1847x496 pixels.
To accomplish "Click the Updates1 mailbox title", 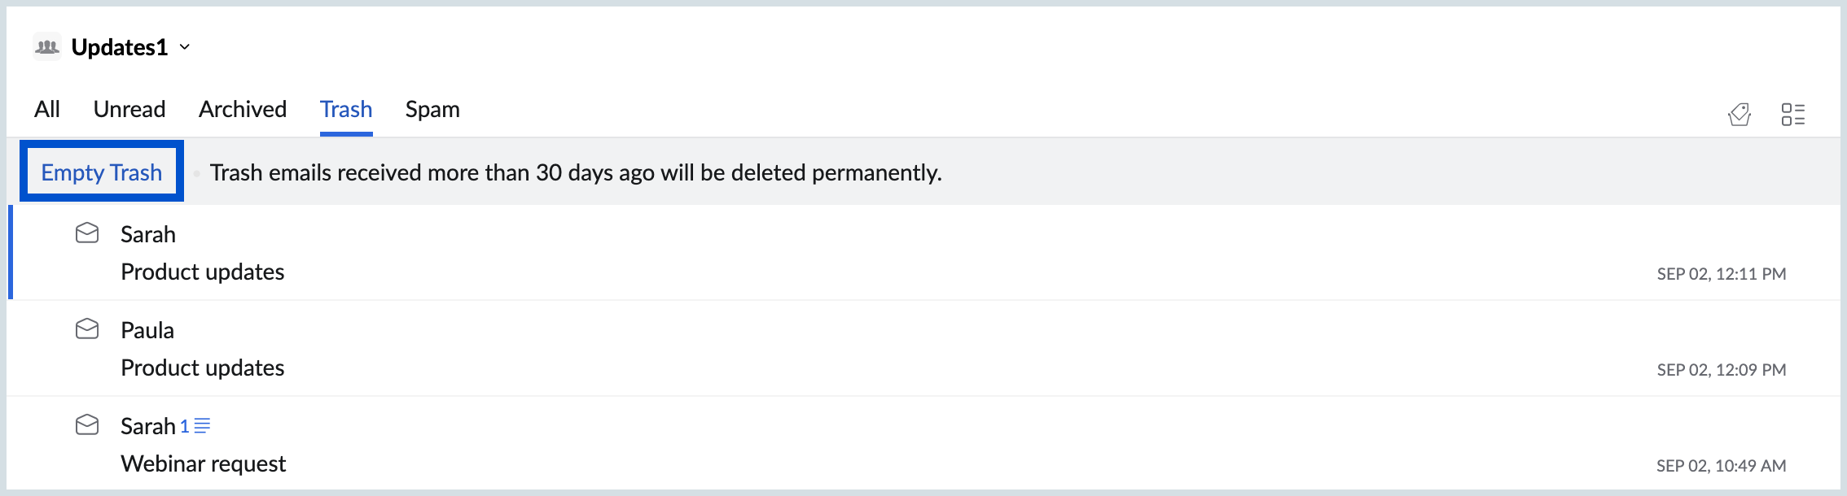I will 119,47.
